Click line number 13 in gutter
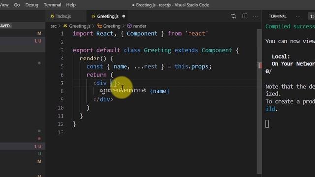The image size is (315, 177). (60, 132)
